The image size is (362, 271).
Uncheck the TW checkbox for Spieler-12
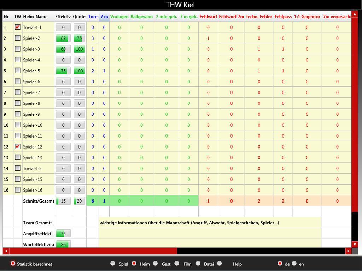pos(18,146)
